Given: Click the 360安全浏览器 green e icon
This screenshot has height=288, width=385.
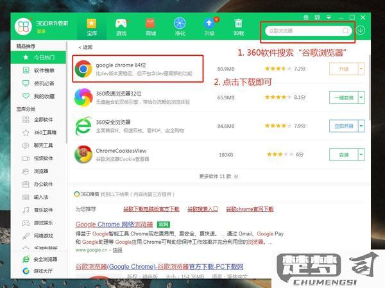Looking at the screenshot, I should coord(83,126).
